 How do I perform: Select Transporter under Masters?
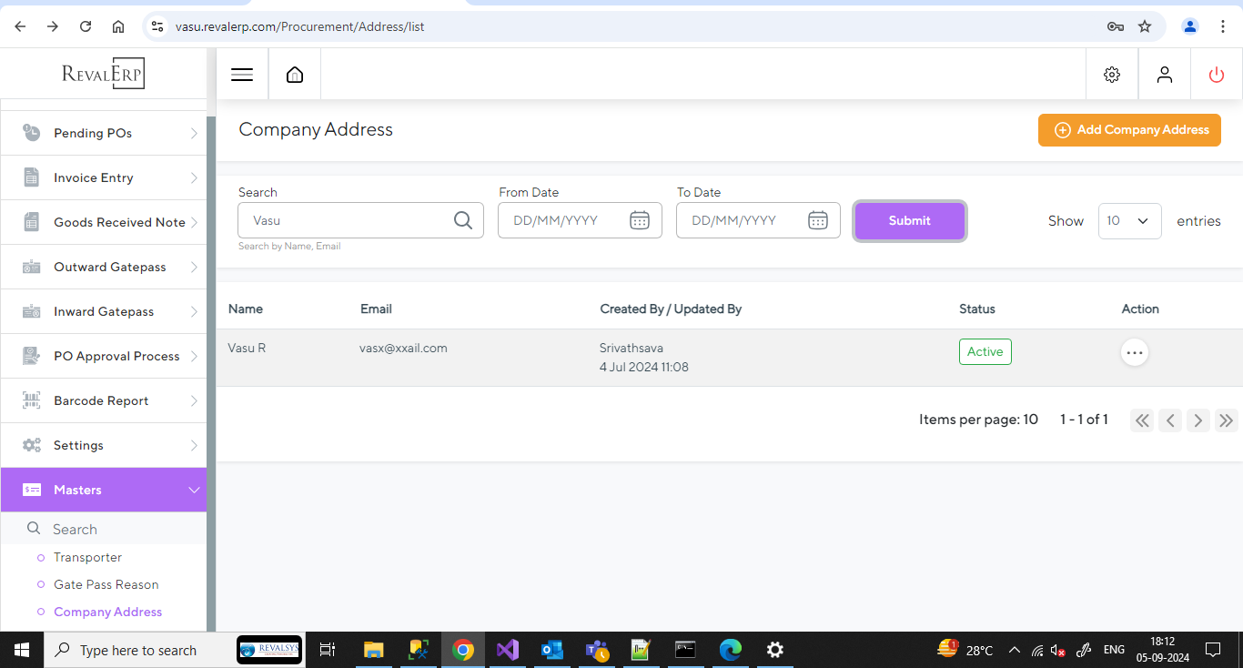[87, 557]
